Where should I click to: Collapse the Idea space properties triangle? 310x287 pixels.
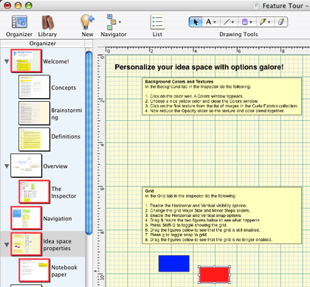[7, 245]
